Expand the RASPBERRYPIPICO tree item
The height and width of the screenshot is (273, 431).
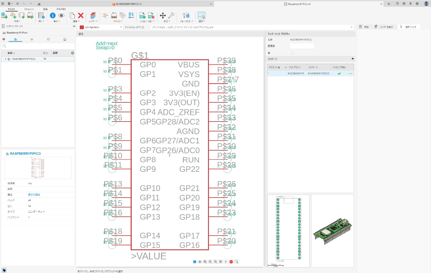[6, 59]
